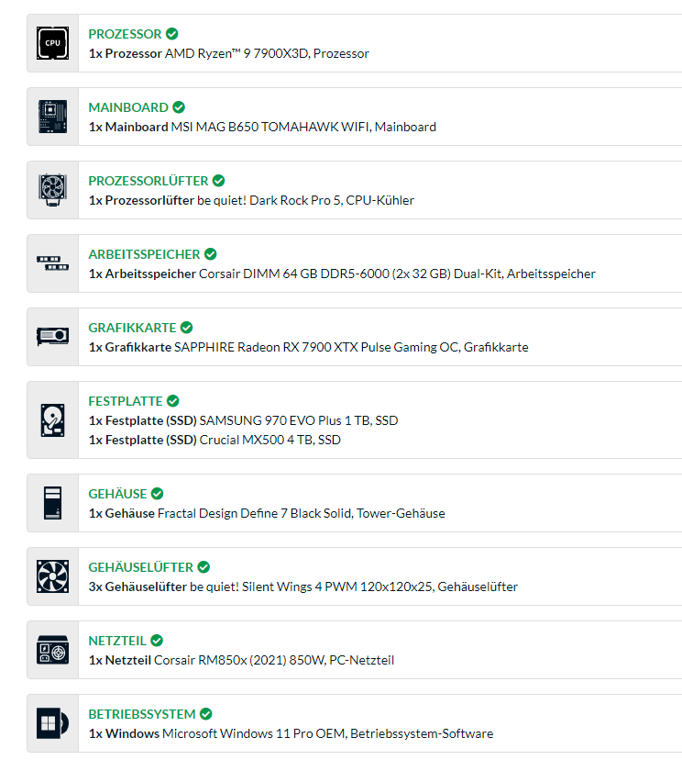
Task: Click the CPU processor icon
Action: click(52, 43)
